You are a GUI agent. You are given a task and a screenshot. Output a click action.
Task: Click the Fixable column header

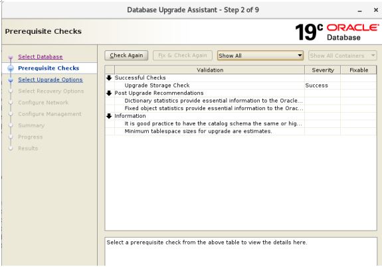359,70
